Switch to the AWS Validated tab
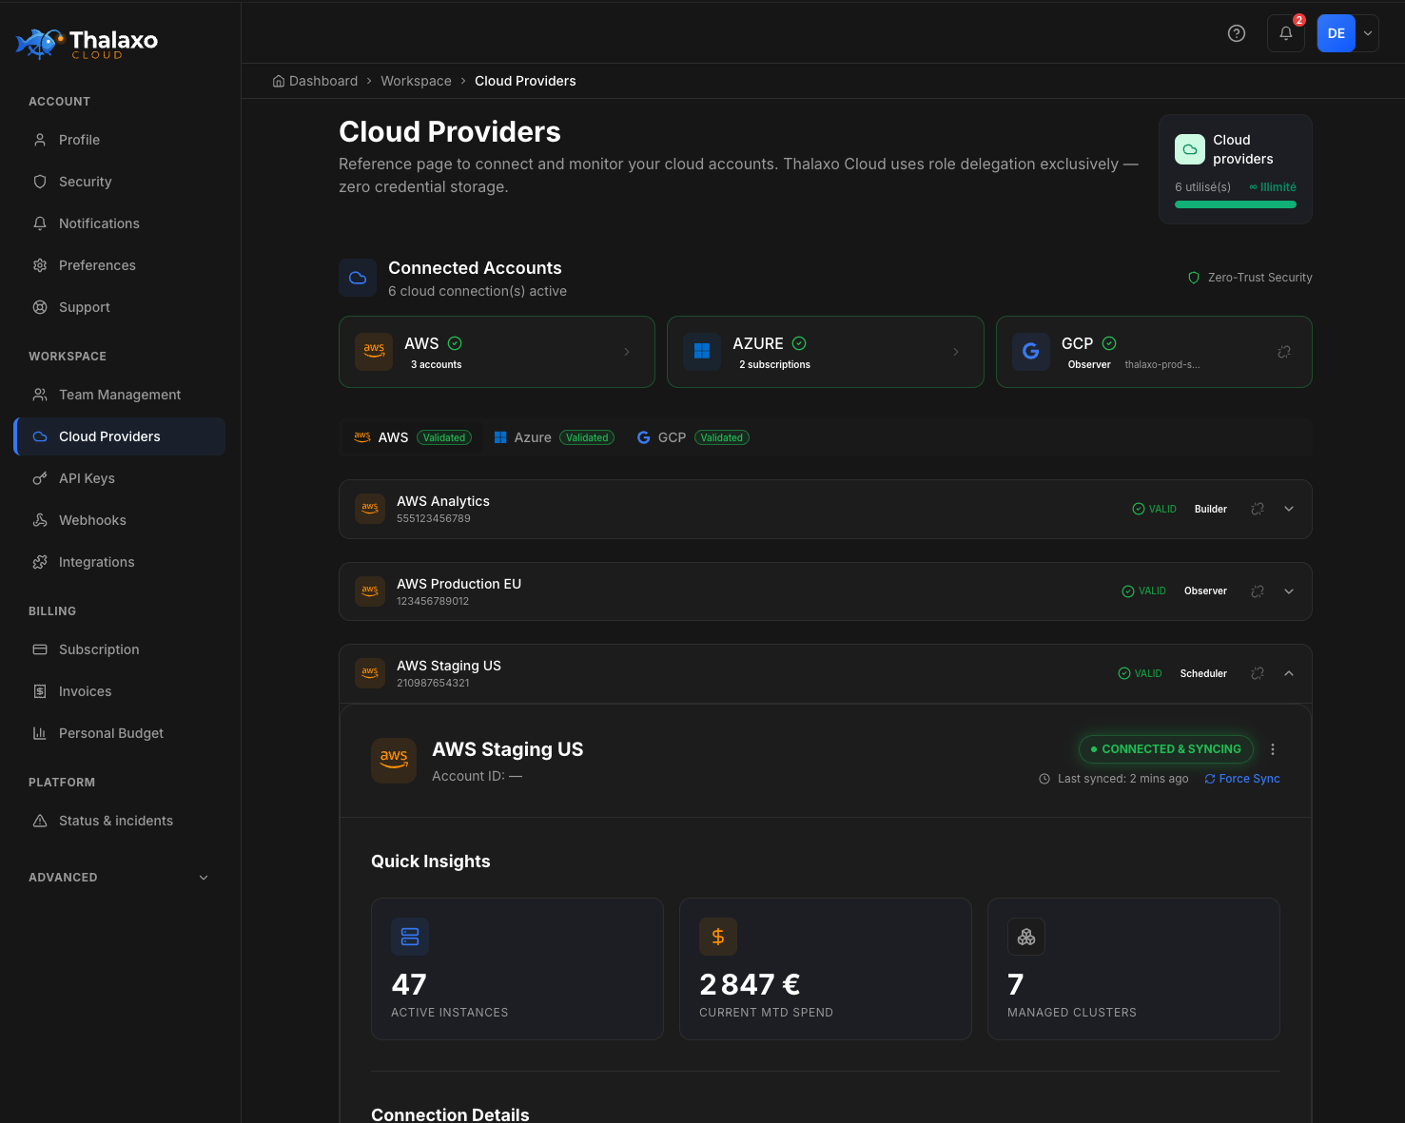The height and width of the screenshot is (1123, 1405). pyautogui.click(x=412, y=437)
